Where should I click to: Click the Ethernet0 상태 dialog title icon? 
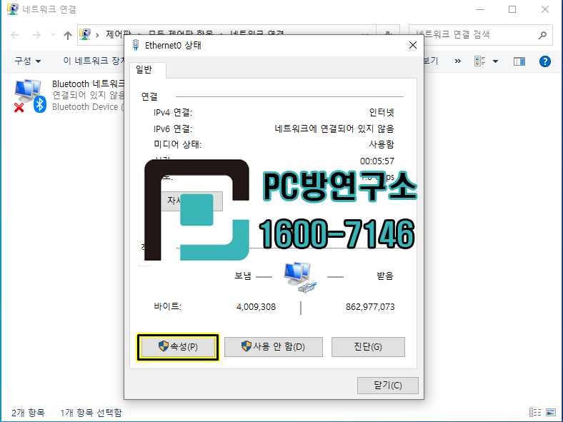pyautogui.click(x=136, y=45)
